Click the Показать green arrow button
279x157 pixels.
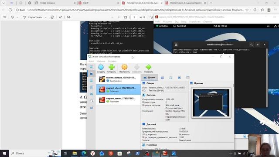click(x=149, y=68)
